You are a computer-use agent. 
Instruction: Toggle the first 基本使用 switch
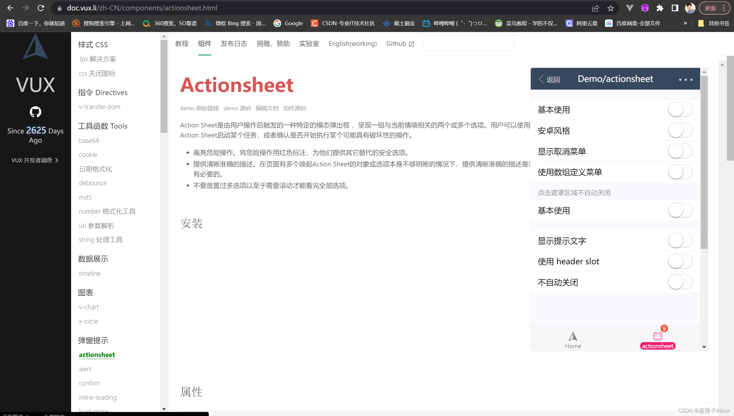pos(680,110)
